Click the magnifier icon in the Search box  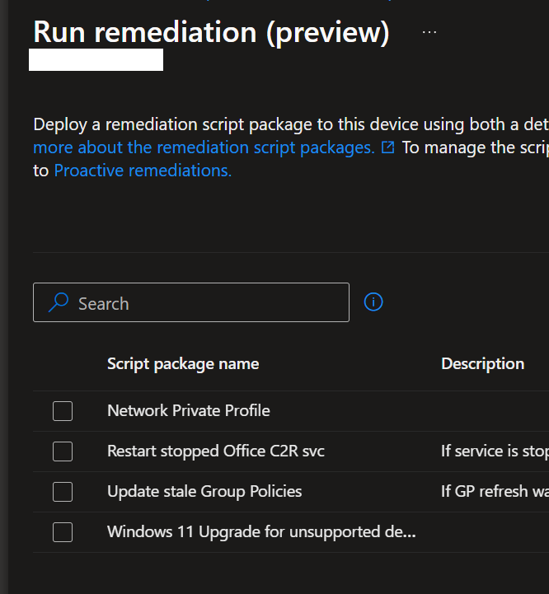click(59, 303)
